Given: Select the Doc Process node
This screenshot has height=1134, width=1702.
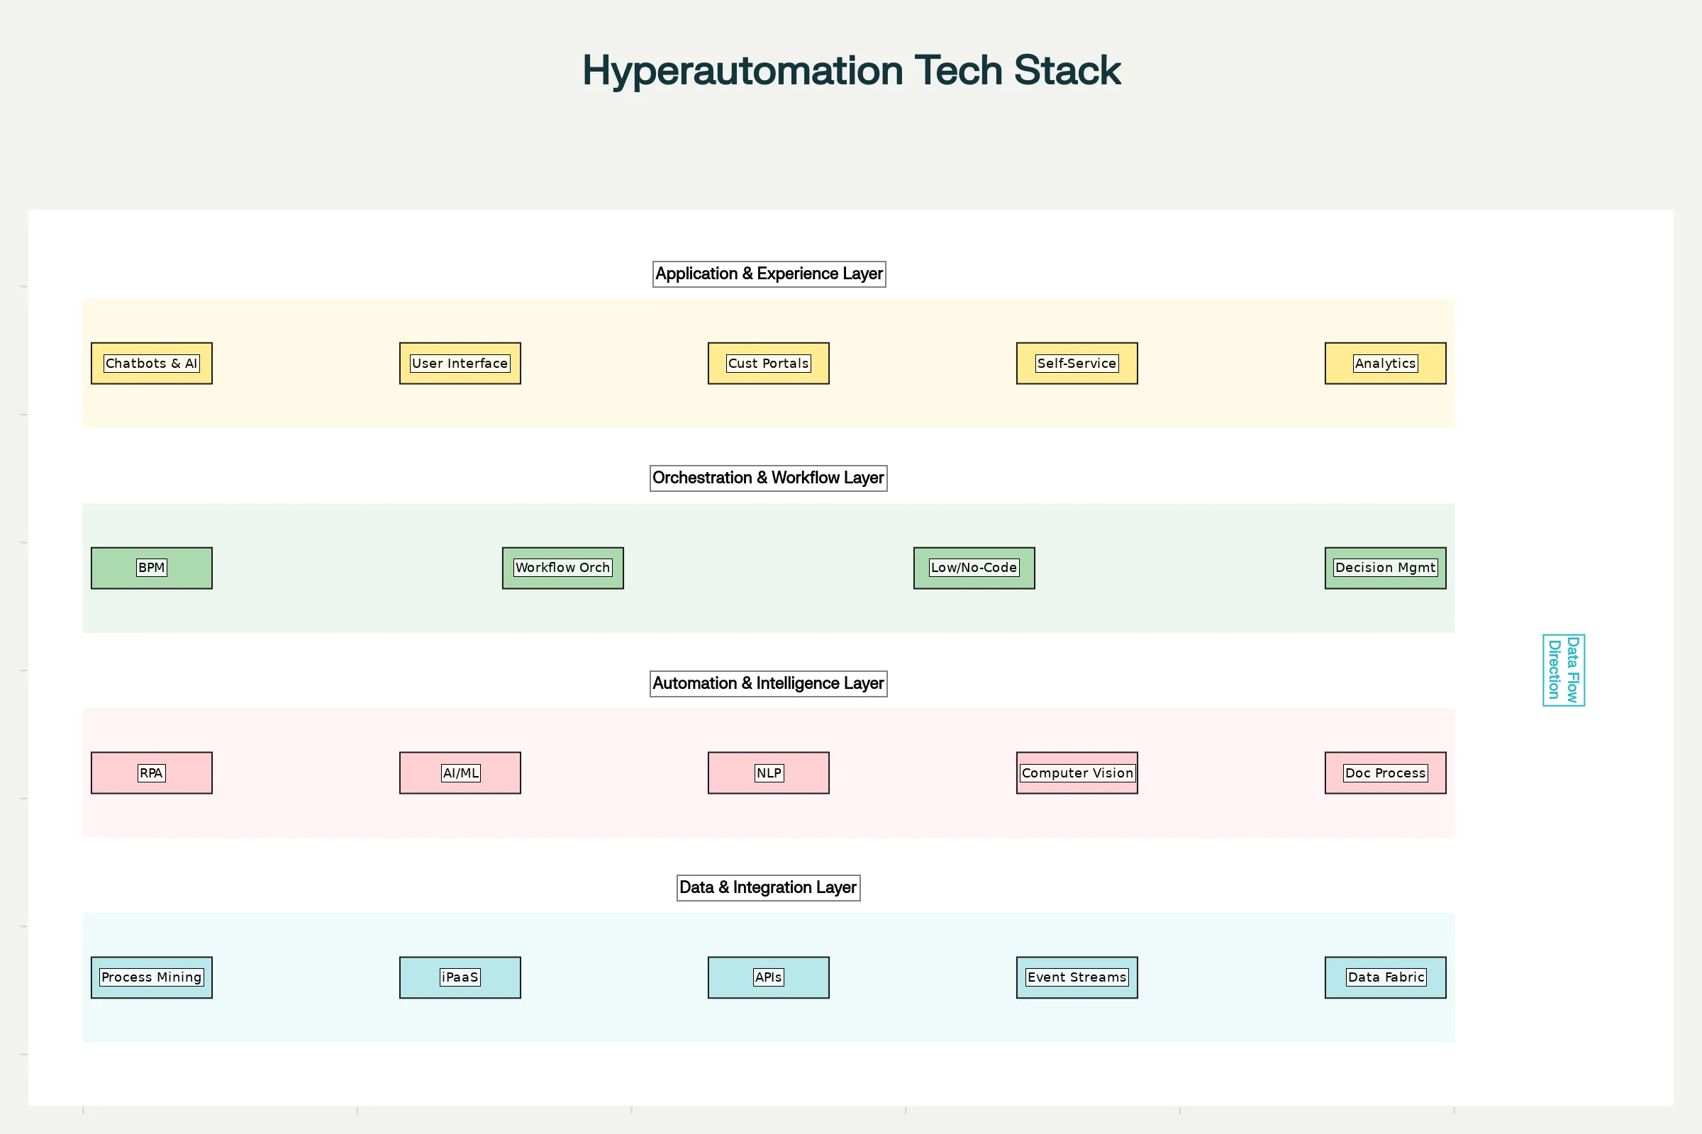Looking at the screenshot, I should tap(1384, 773).
